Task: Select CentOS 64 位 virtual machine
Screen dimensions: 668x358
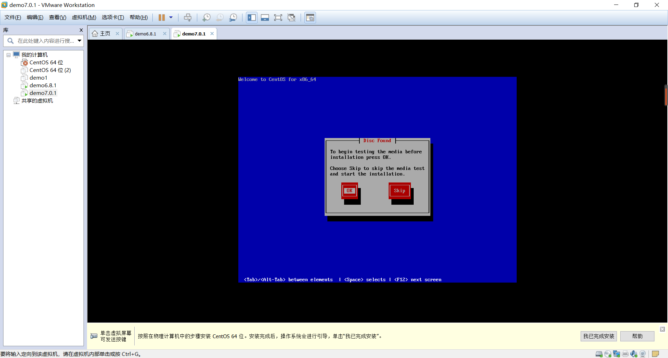Action: point(46,63)
